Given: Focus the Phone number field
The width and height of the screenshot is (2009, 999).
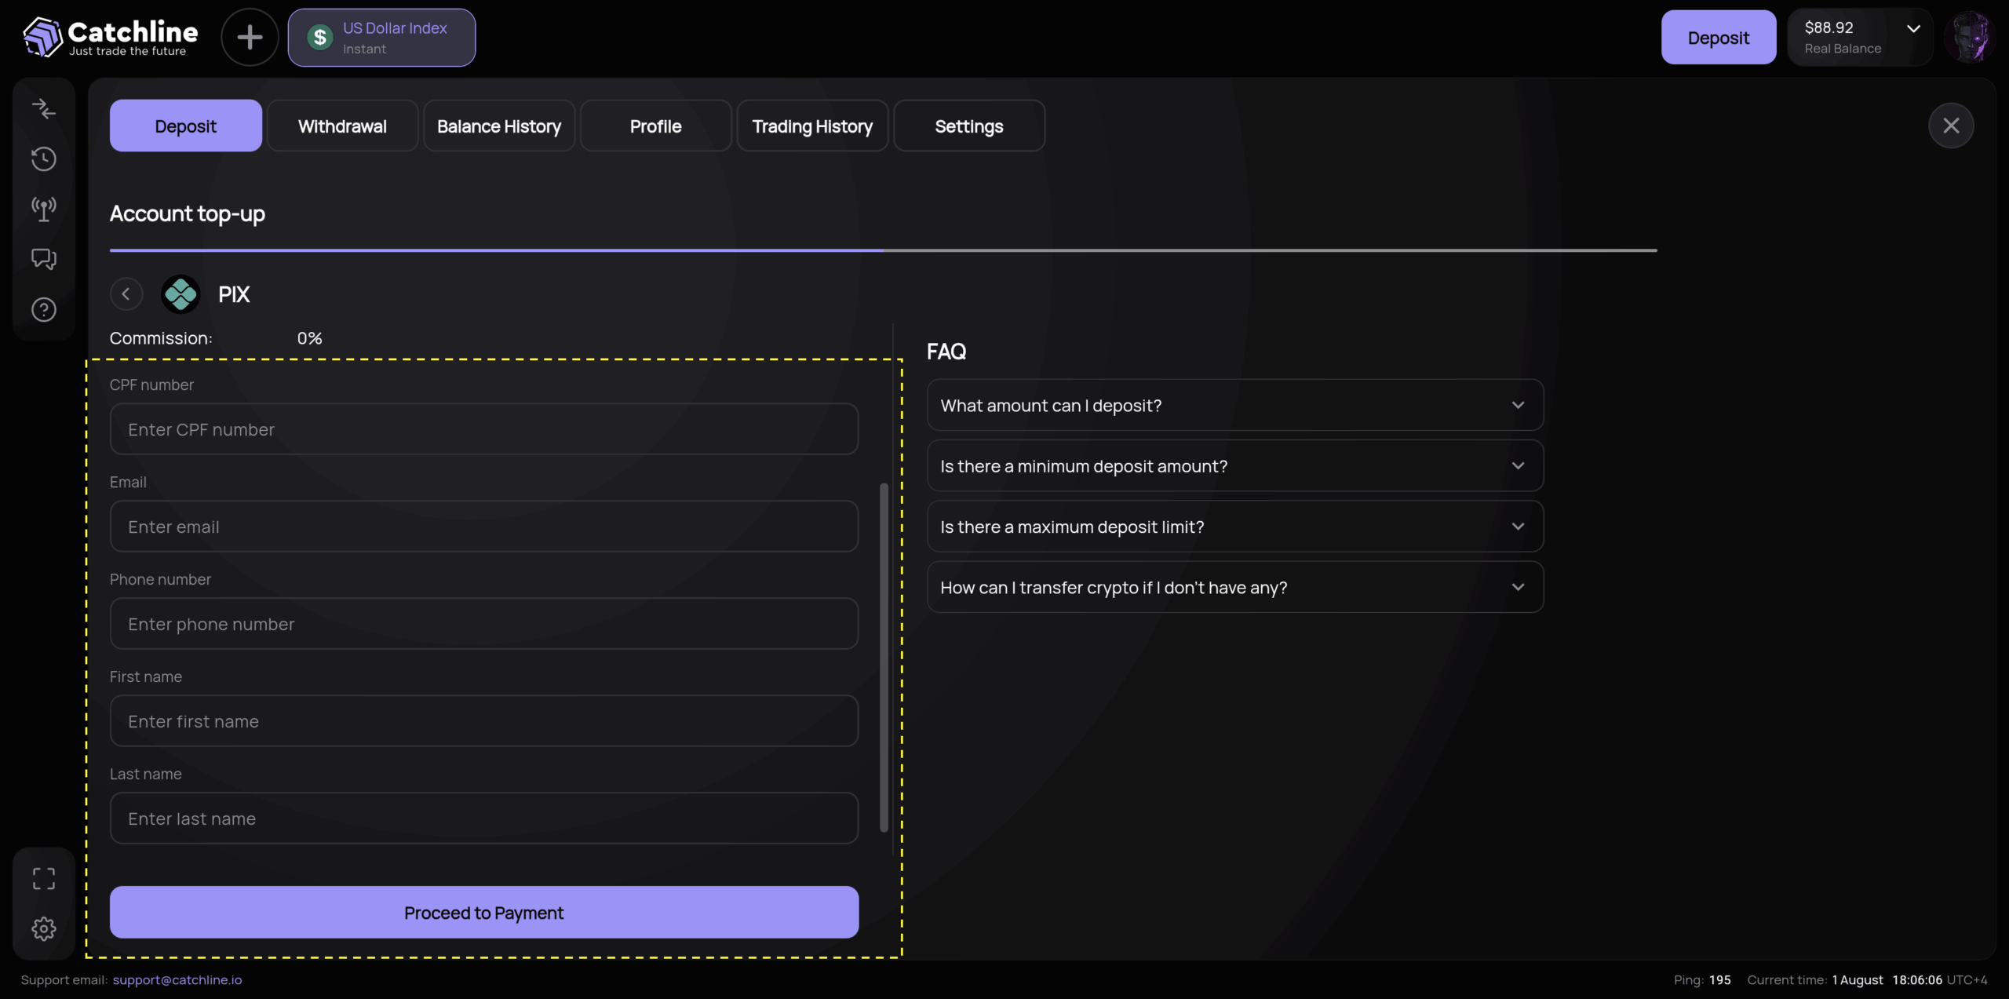Looking at the screenshot, I should tap(484, 624).
